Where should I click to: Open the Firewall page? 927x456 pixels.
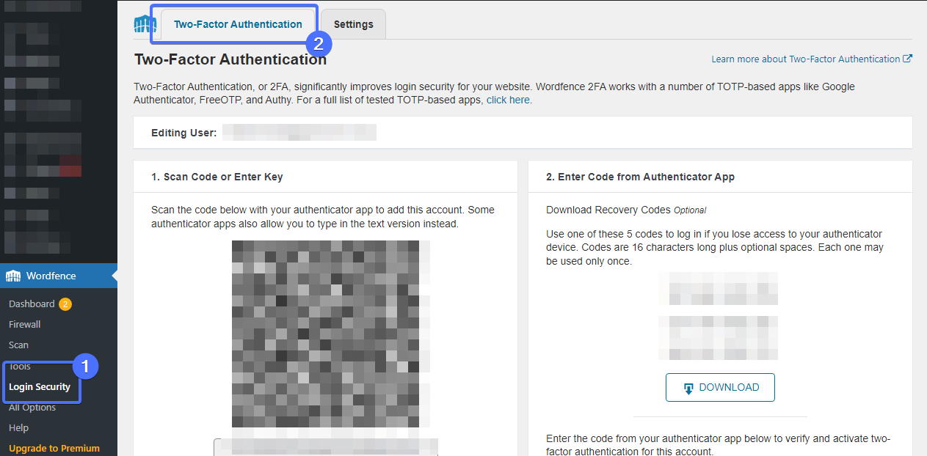pyautogui.click(x=25, y=324)
